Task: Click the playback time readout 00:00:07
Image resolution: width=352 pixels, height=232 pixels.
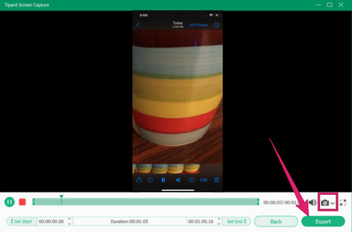Action: [x=273, y=202]
